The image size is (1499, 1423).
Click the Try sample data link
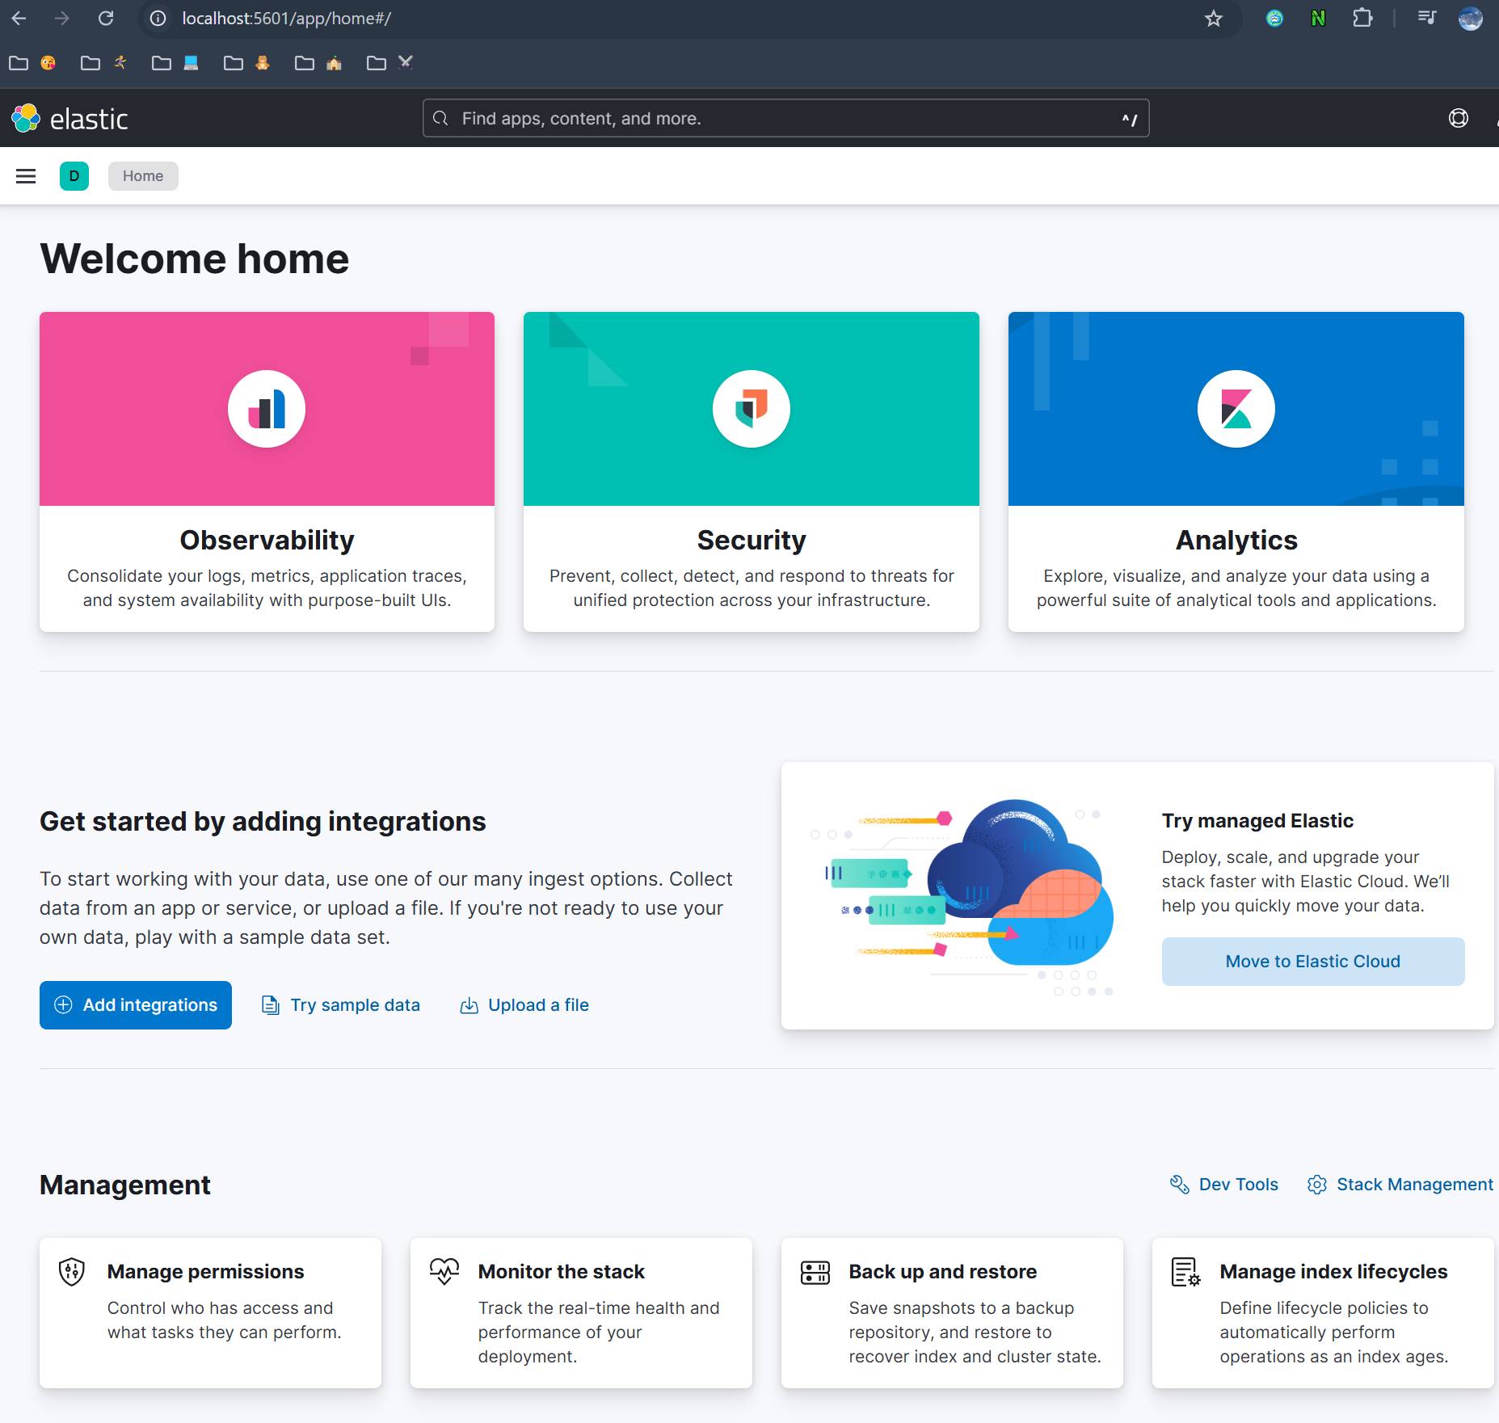tap(341, 1005)
